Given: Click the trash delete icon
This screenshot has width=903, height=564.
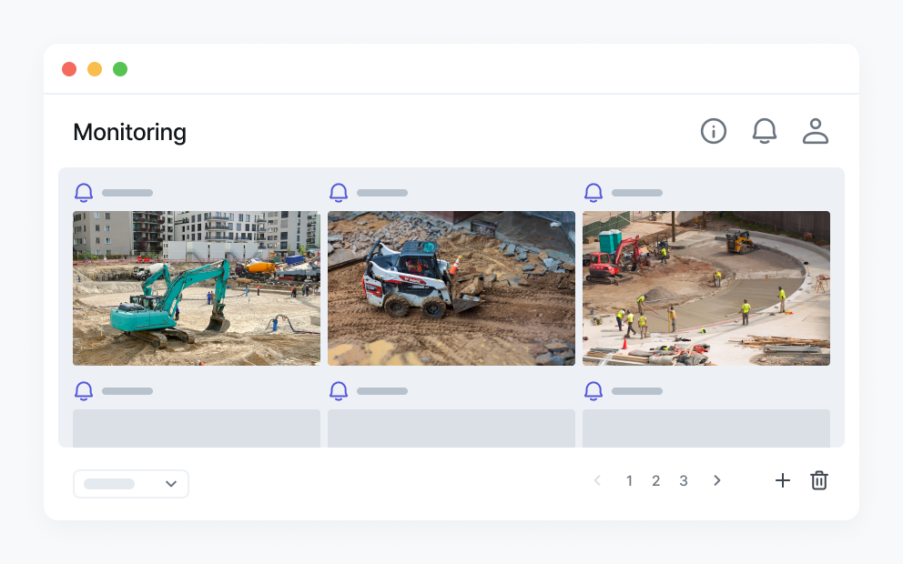Looking at the screenshot, I should coord(819,480).
